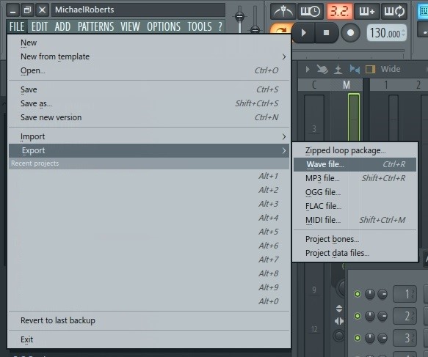
Task: Select MP3 file... export option
Action: pyautogui.click(x=355, y=178)
